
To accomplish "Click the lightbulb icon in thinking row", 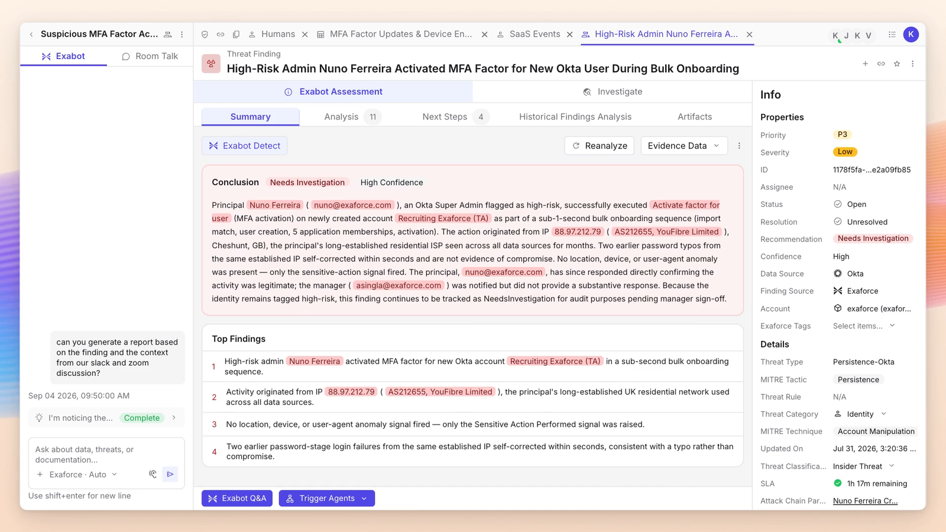I will [39, 418].
